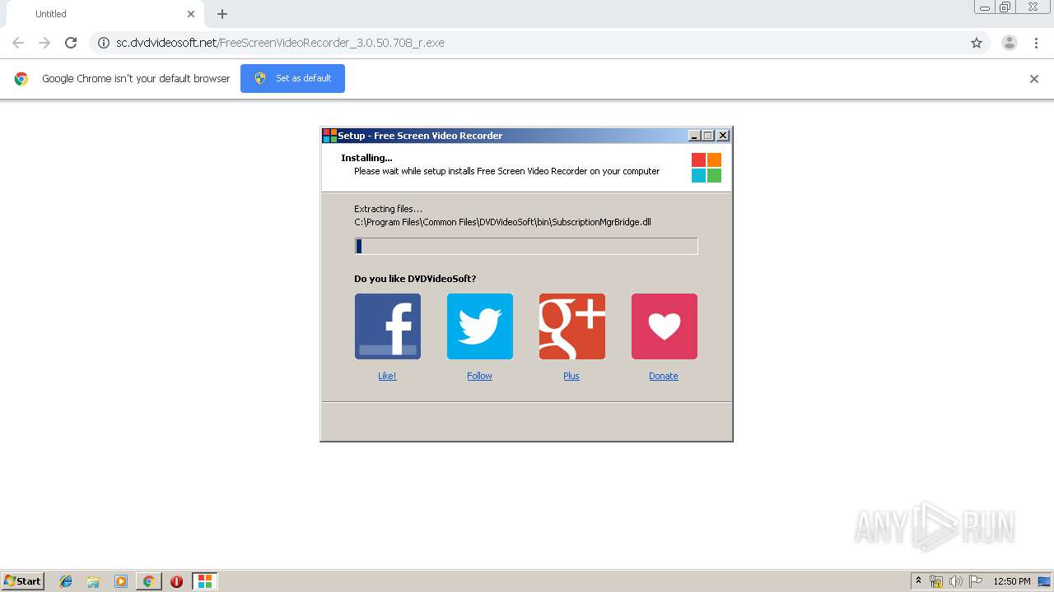Click the SubscriptionMgrBridge.dll file path text
This screenshot has width=1054, height=592.
click(502, 222)
